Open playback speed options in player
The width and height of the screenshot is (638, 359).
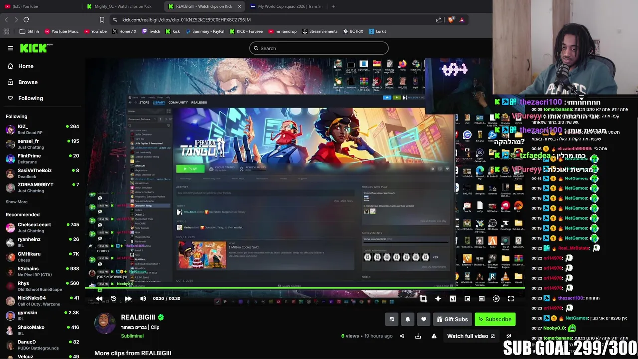point(496,299)
